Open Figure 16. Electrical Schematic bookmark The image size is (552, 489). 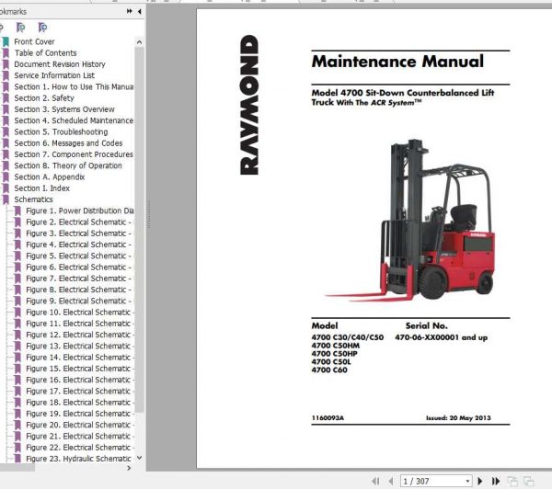tap(80, 380)
